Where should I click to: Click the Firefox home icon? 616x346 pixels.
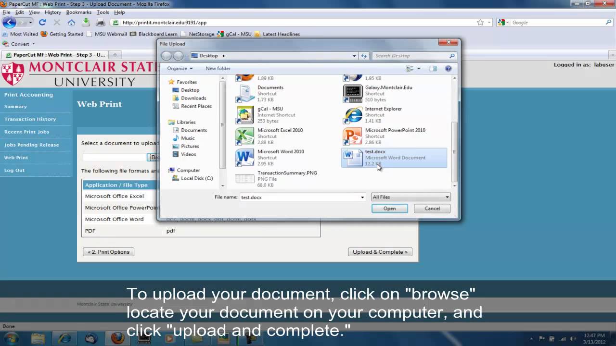click(x=71, y=22)
